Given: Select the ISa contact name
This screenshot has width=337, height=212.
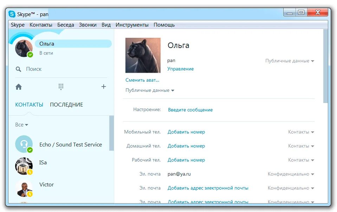Looking at the screenshot, I should [x=43, y=163].
